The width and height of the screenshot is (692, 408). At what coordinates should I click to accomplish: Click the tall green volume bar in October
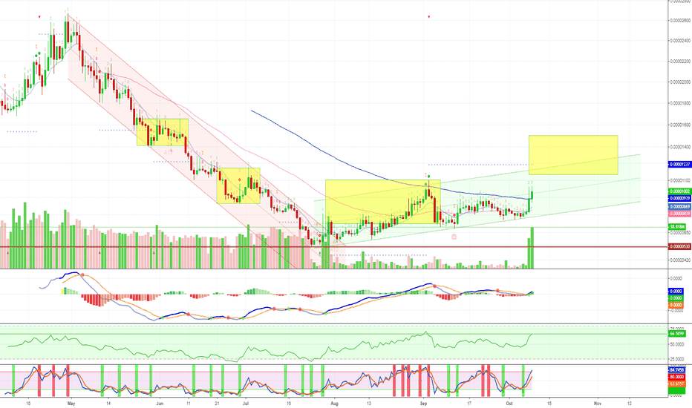click(532, 248)
